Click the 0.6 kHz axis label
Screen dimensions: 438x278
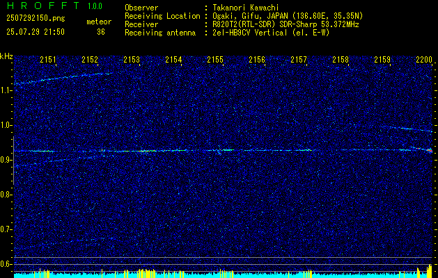click(6, 264)
